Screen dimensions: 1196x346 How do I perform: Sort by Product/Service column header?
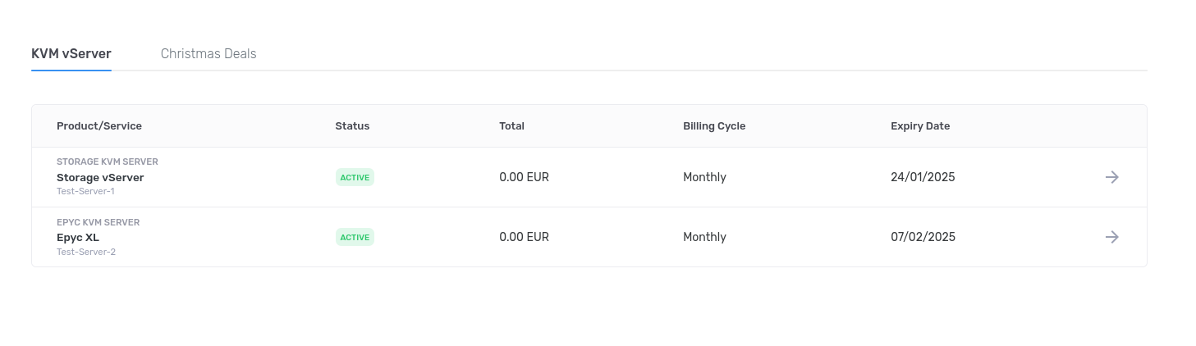pyautogui.click(x=99, y=126)
